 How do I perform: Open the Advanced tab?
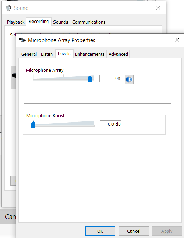[x=118, y=54]
